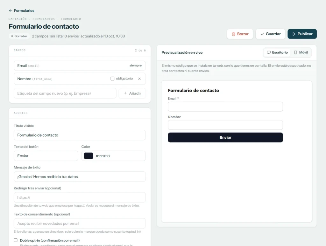
Task: Click the 'Previsualización en vivo' heading
Action: point(182,52)
